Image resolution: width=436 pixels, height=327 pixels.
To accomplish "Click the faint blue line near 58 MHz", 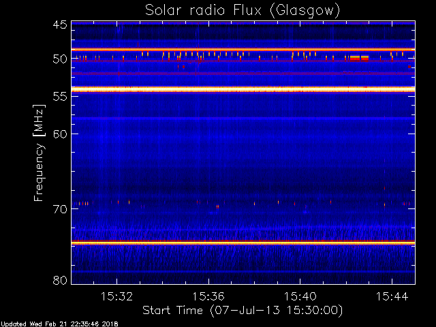I will (x=243, y=119).
